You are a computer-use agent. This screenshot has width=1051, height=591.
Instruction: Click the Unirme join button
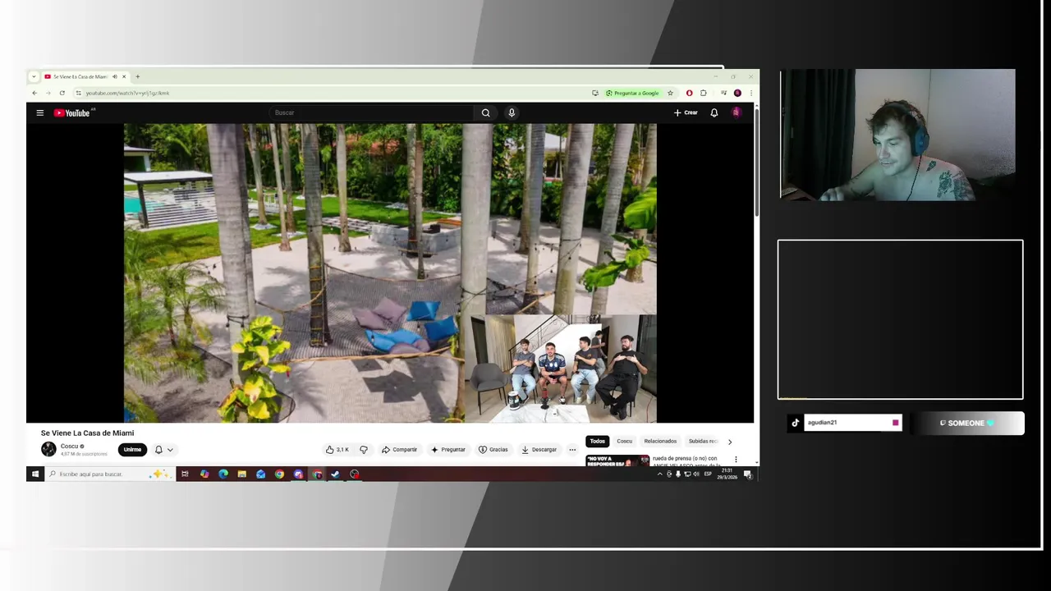click(x=132, y=449)
